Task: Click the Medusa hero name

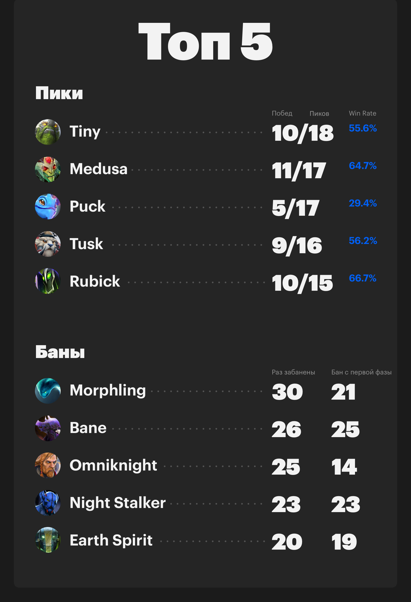Action: click(98, 169)
